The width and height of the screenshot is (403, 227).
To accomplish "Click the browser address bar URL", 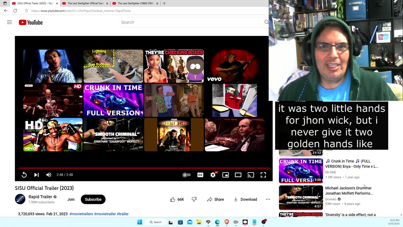I will click(x=81, y=11).
